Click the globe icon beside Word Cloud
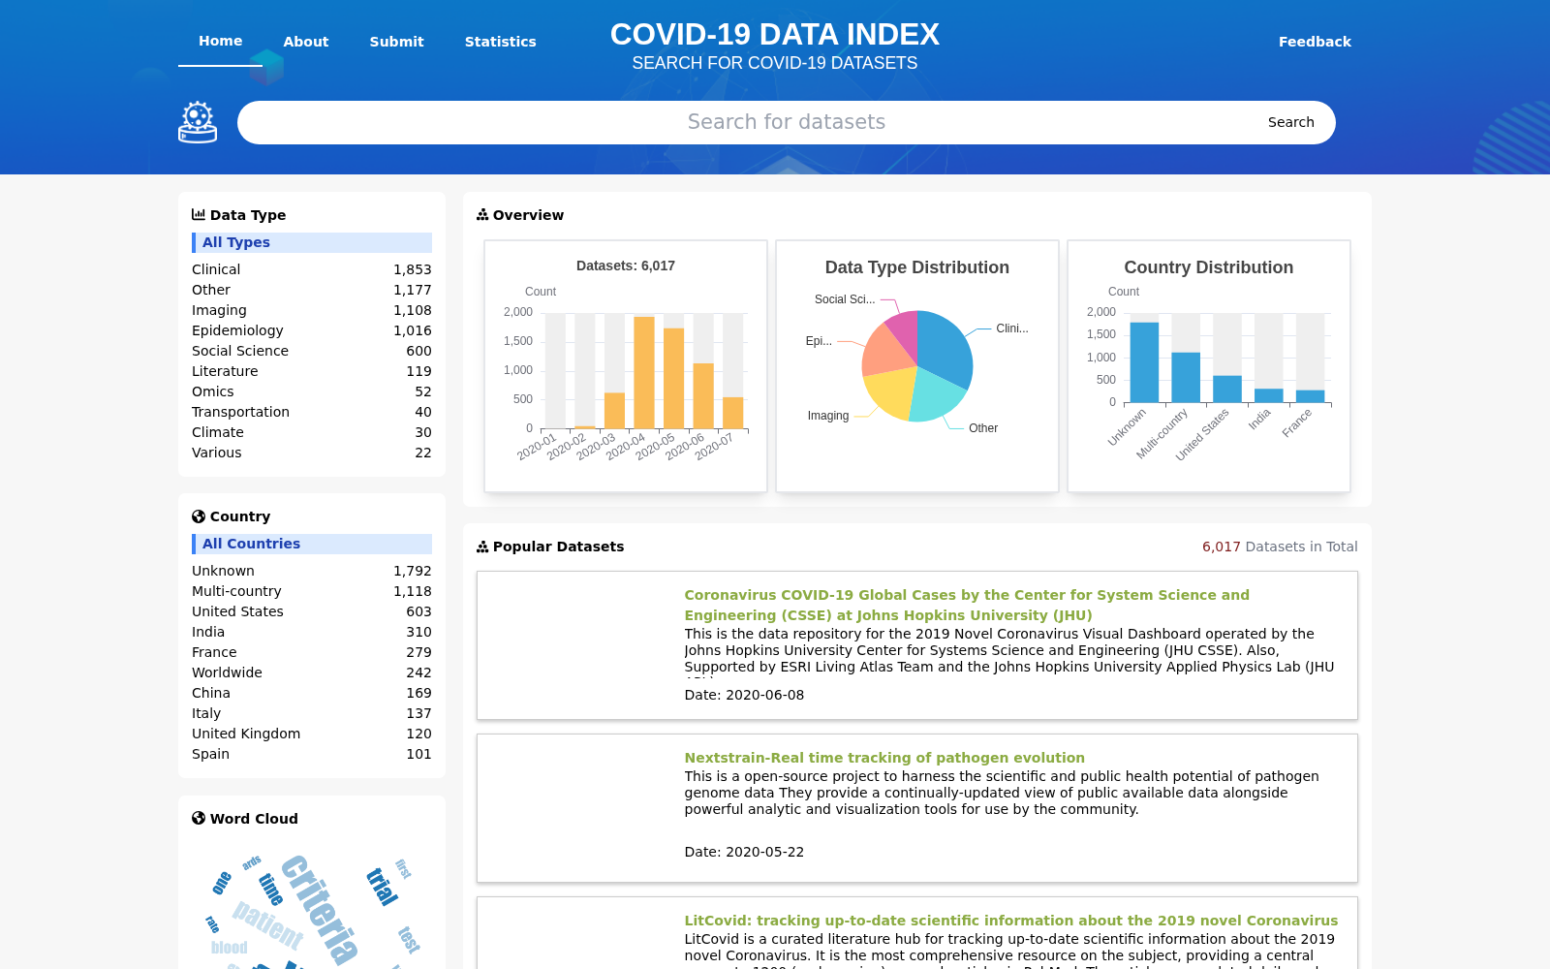The height and width of the screenshot is (969, 1550). [x=199, y=818]
